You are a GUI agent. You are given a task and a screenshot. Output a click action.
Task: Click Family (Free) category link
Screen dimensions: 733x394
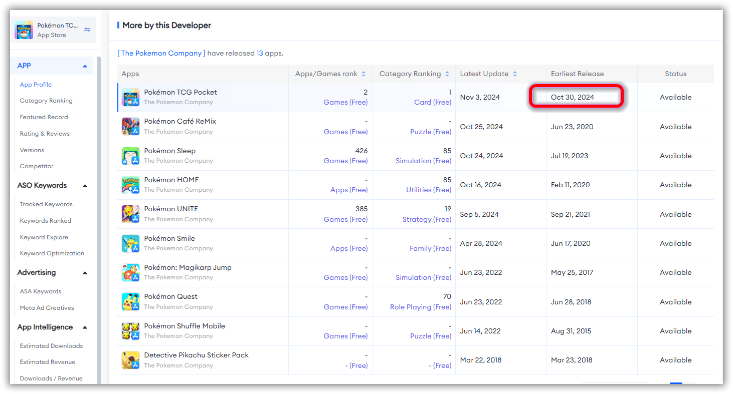tap(430, 248)
